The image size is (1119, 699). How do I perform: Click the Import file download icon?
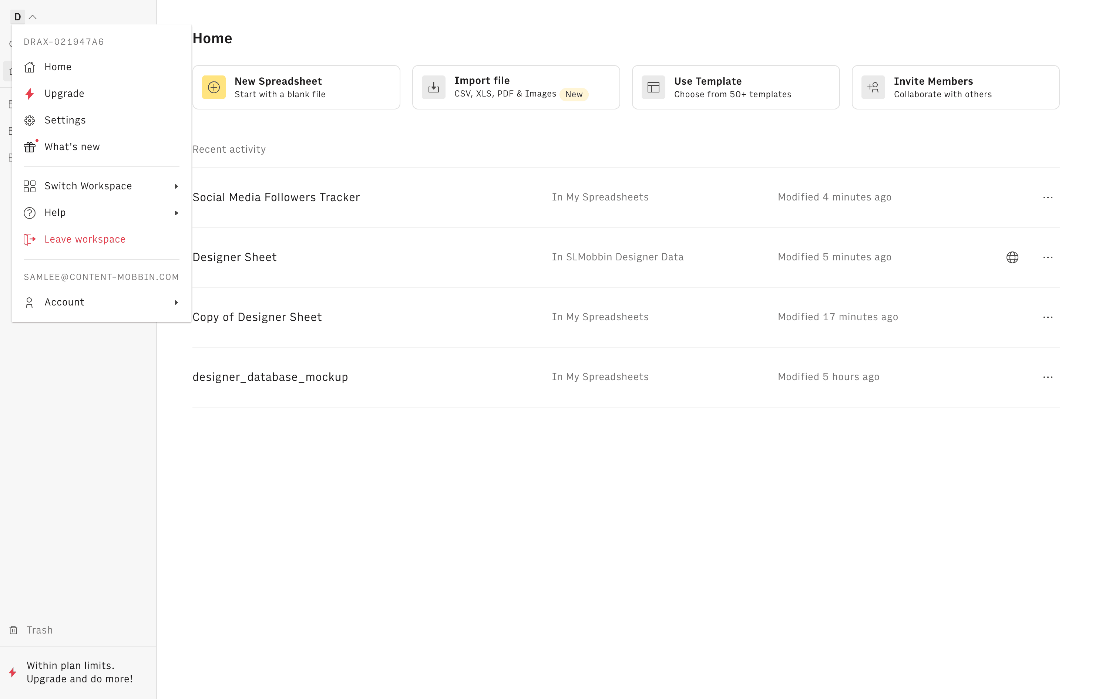(x=433, y=87)
